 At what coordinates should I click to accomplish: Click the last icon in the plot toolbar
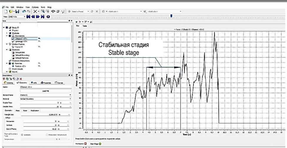(x=91, y=22)
